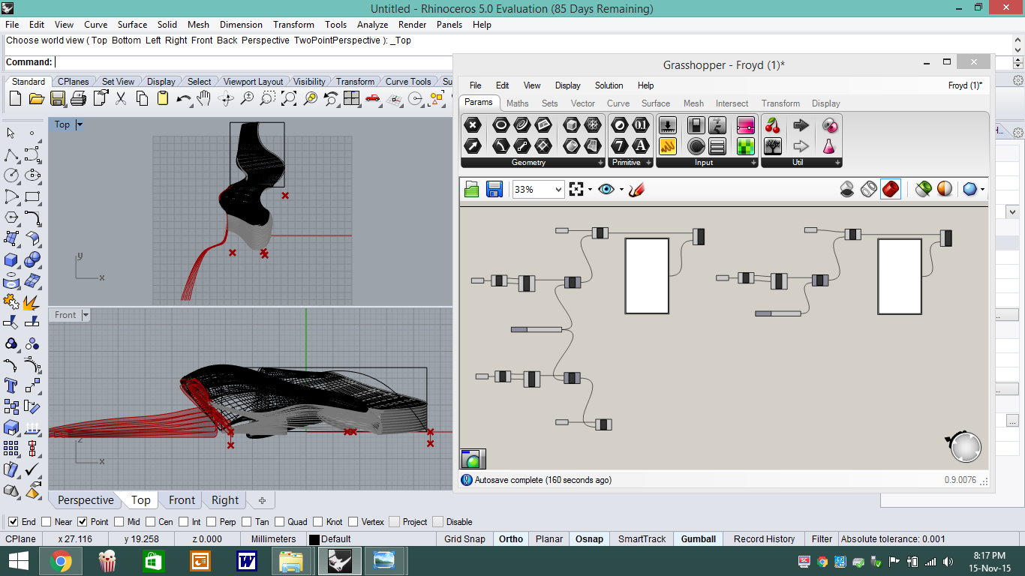The image size is (1025, 576).
Task: Click the Grasshopper Circle parameter icon
Action: point(500,125)
